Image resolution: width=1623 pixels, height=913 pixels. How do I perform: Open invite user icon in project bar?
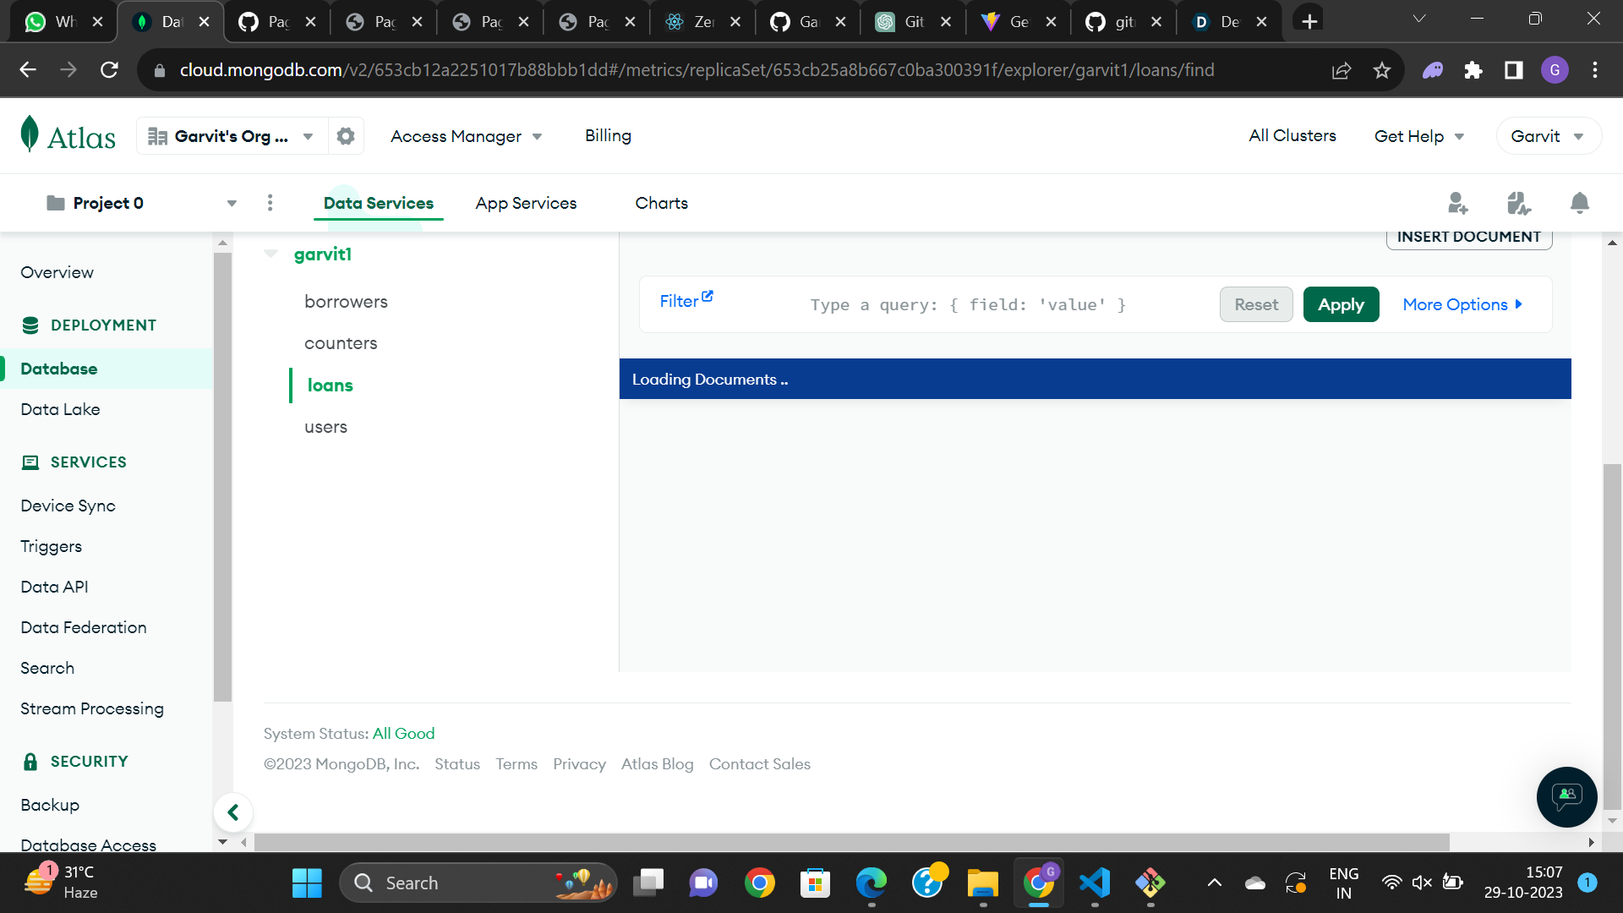click(x=1457, y=203)
